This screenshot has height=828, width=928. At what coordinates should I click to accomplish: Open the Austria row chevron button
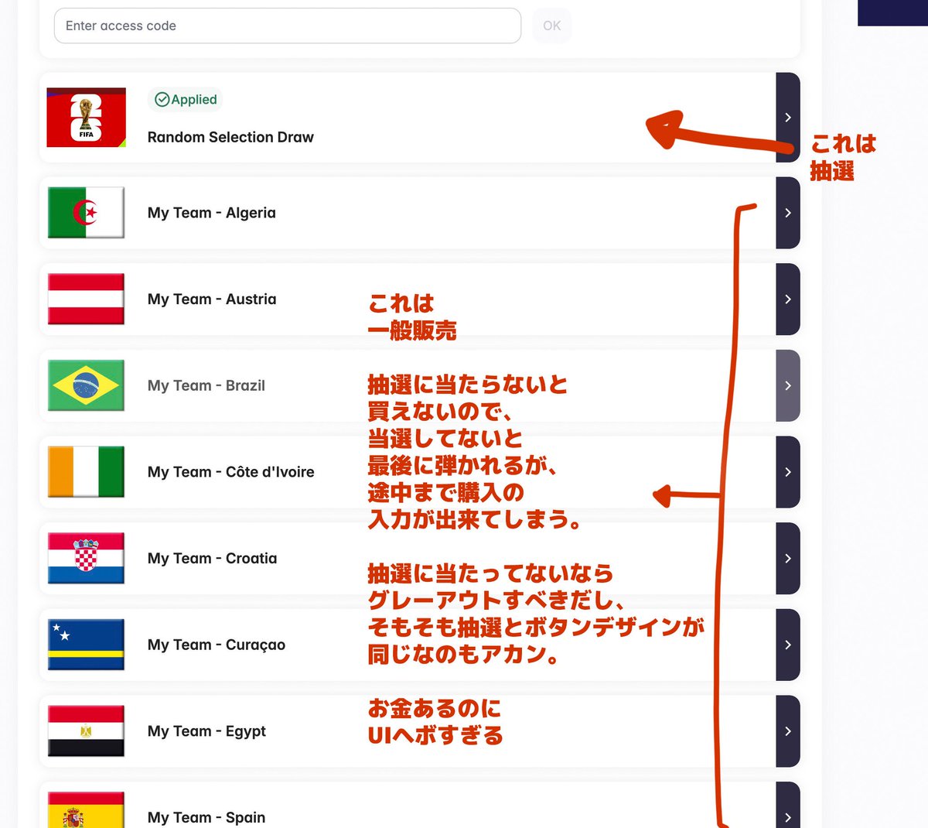click(788, 299)
